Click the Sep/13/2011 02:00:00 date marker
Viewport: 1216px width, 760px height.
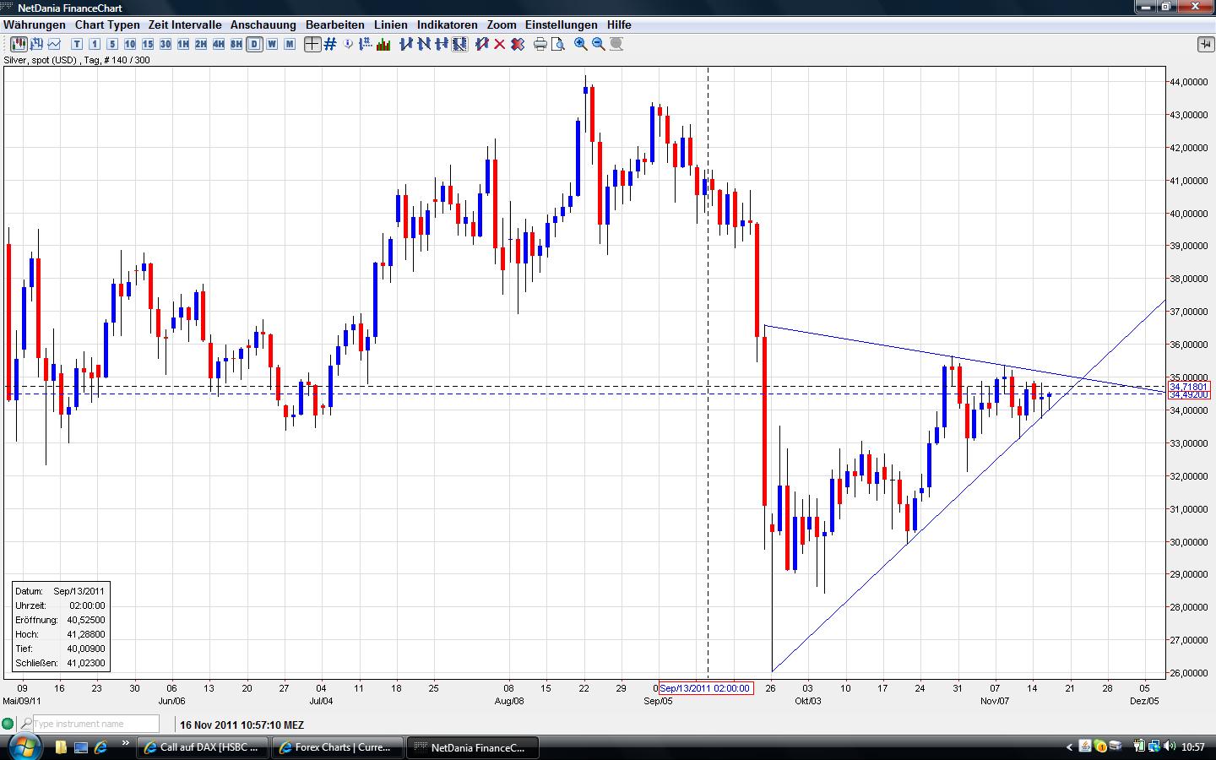[705, 688]
